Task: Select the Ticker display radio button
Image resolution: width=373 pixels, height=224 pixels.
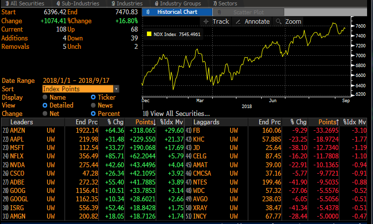Action: [93, 97]
